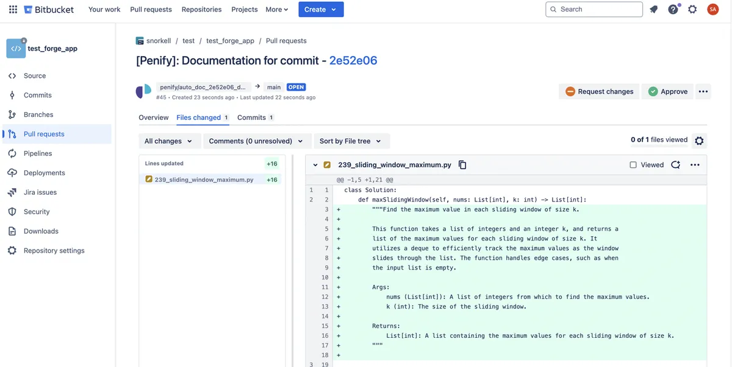This screenshot has width=732, height=367.
Task: Click snorkell workspace icon in breadcrumb
Action: tap(140, 41)
